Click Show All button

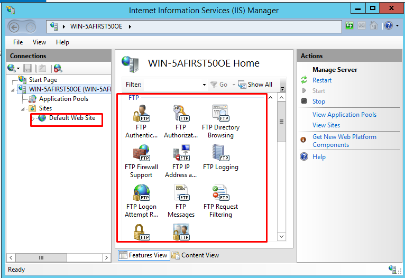[255, 85]
